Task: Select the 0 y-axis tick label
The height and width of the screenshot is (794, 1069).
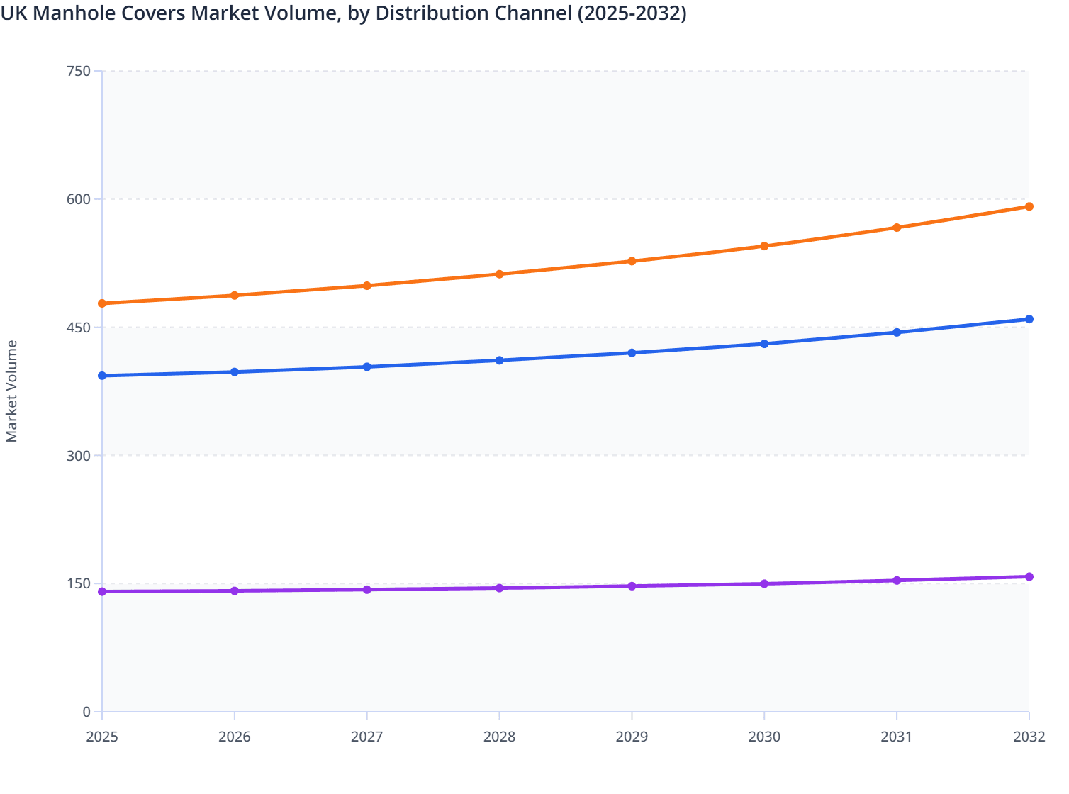Action: pyautogui.click(x=86, y=712)
